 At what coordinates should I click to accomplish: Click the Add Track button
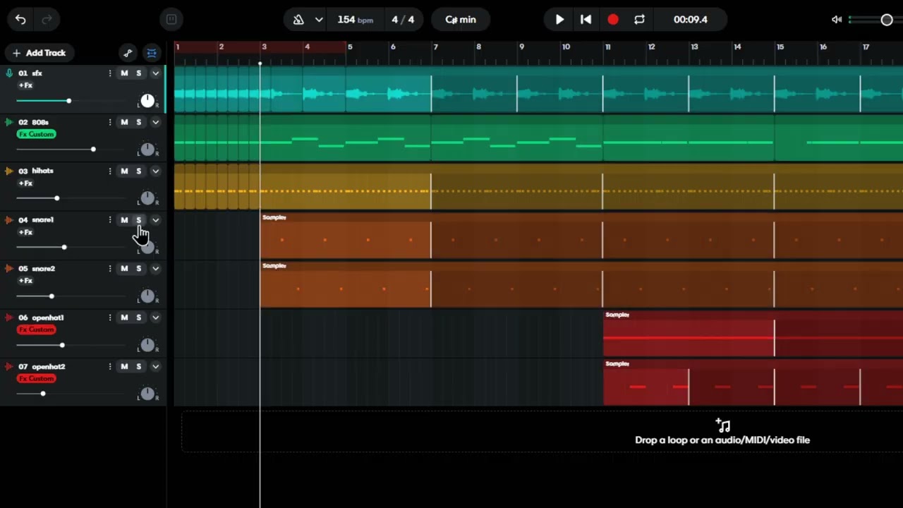39,53
